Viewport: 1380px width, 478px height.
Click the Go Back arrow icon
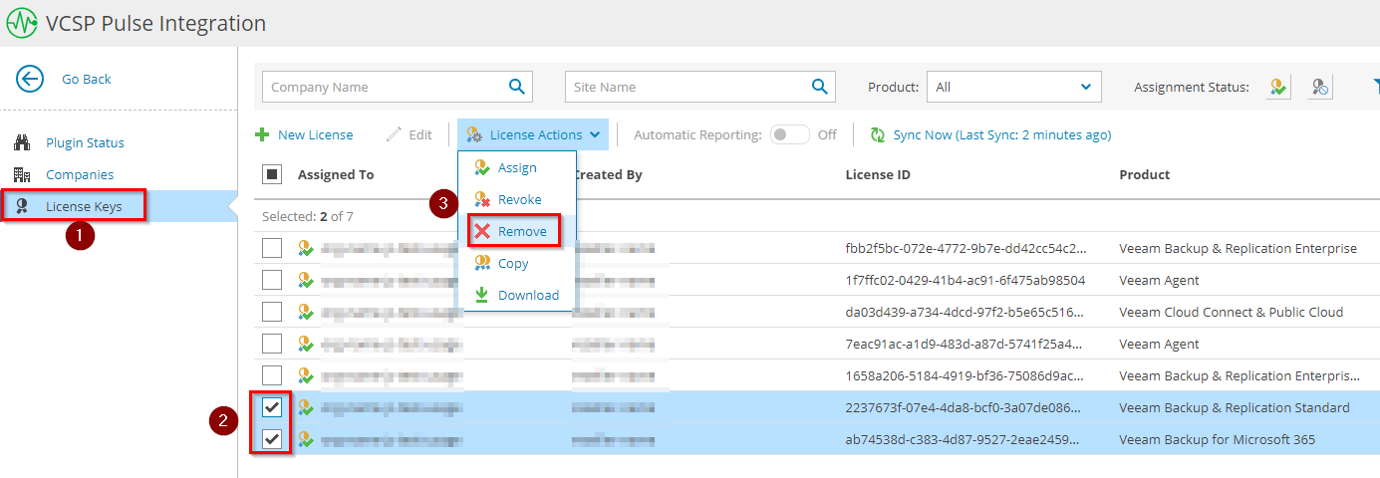point(30,79)
